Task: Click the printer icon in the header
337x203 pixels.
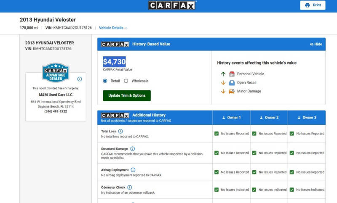Action: [x=308, y=5]
